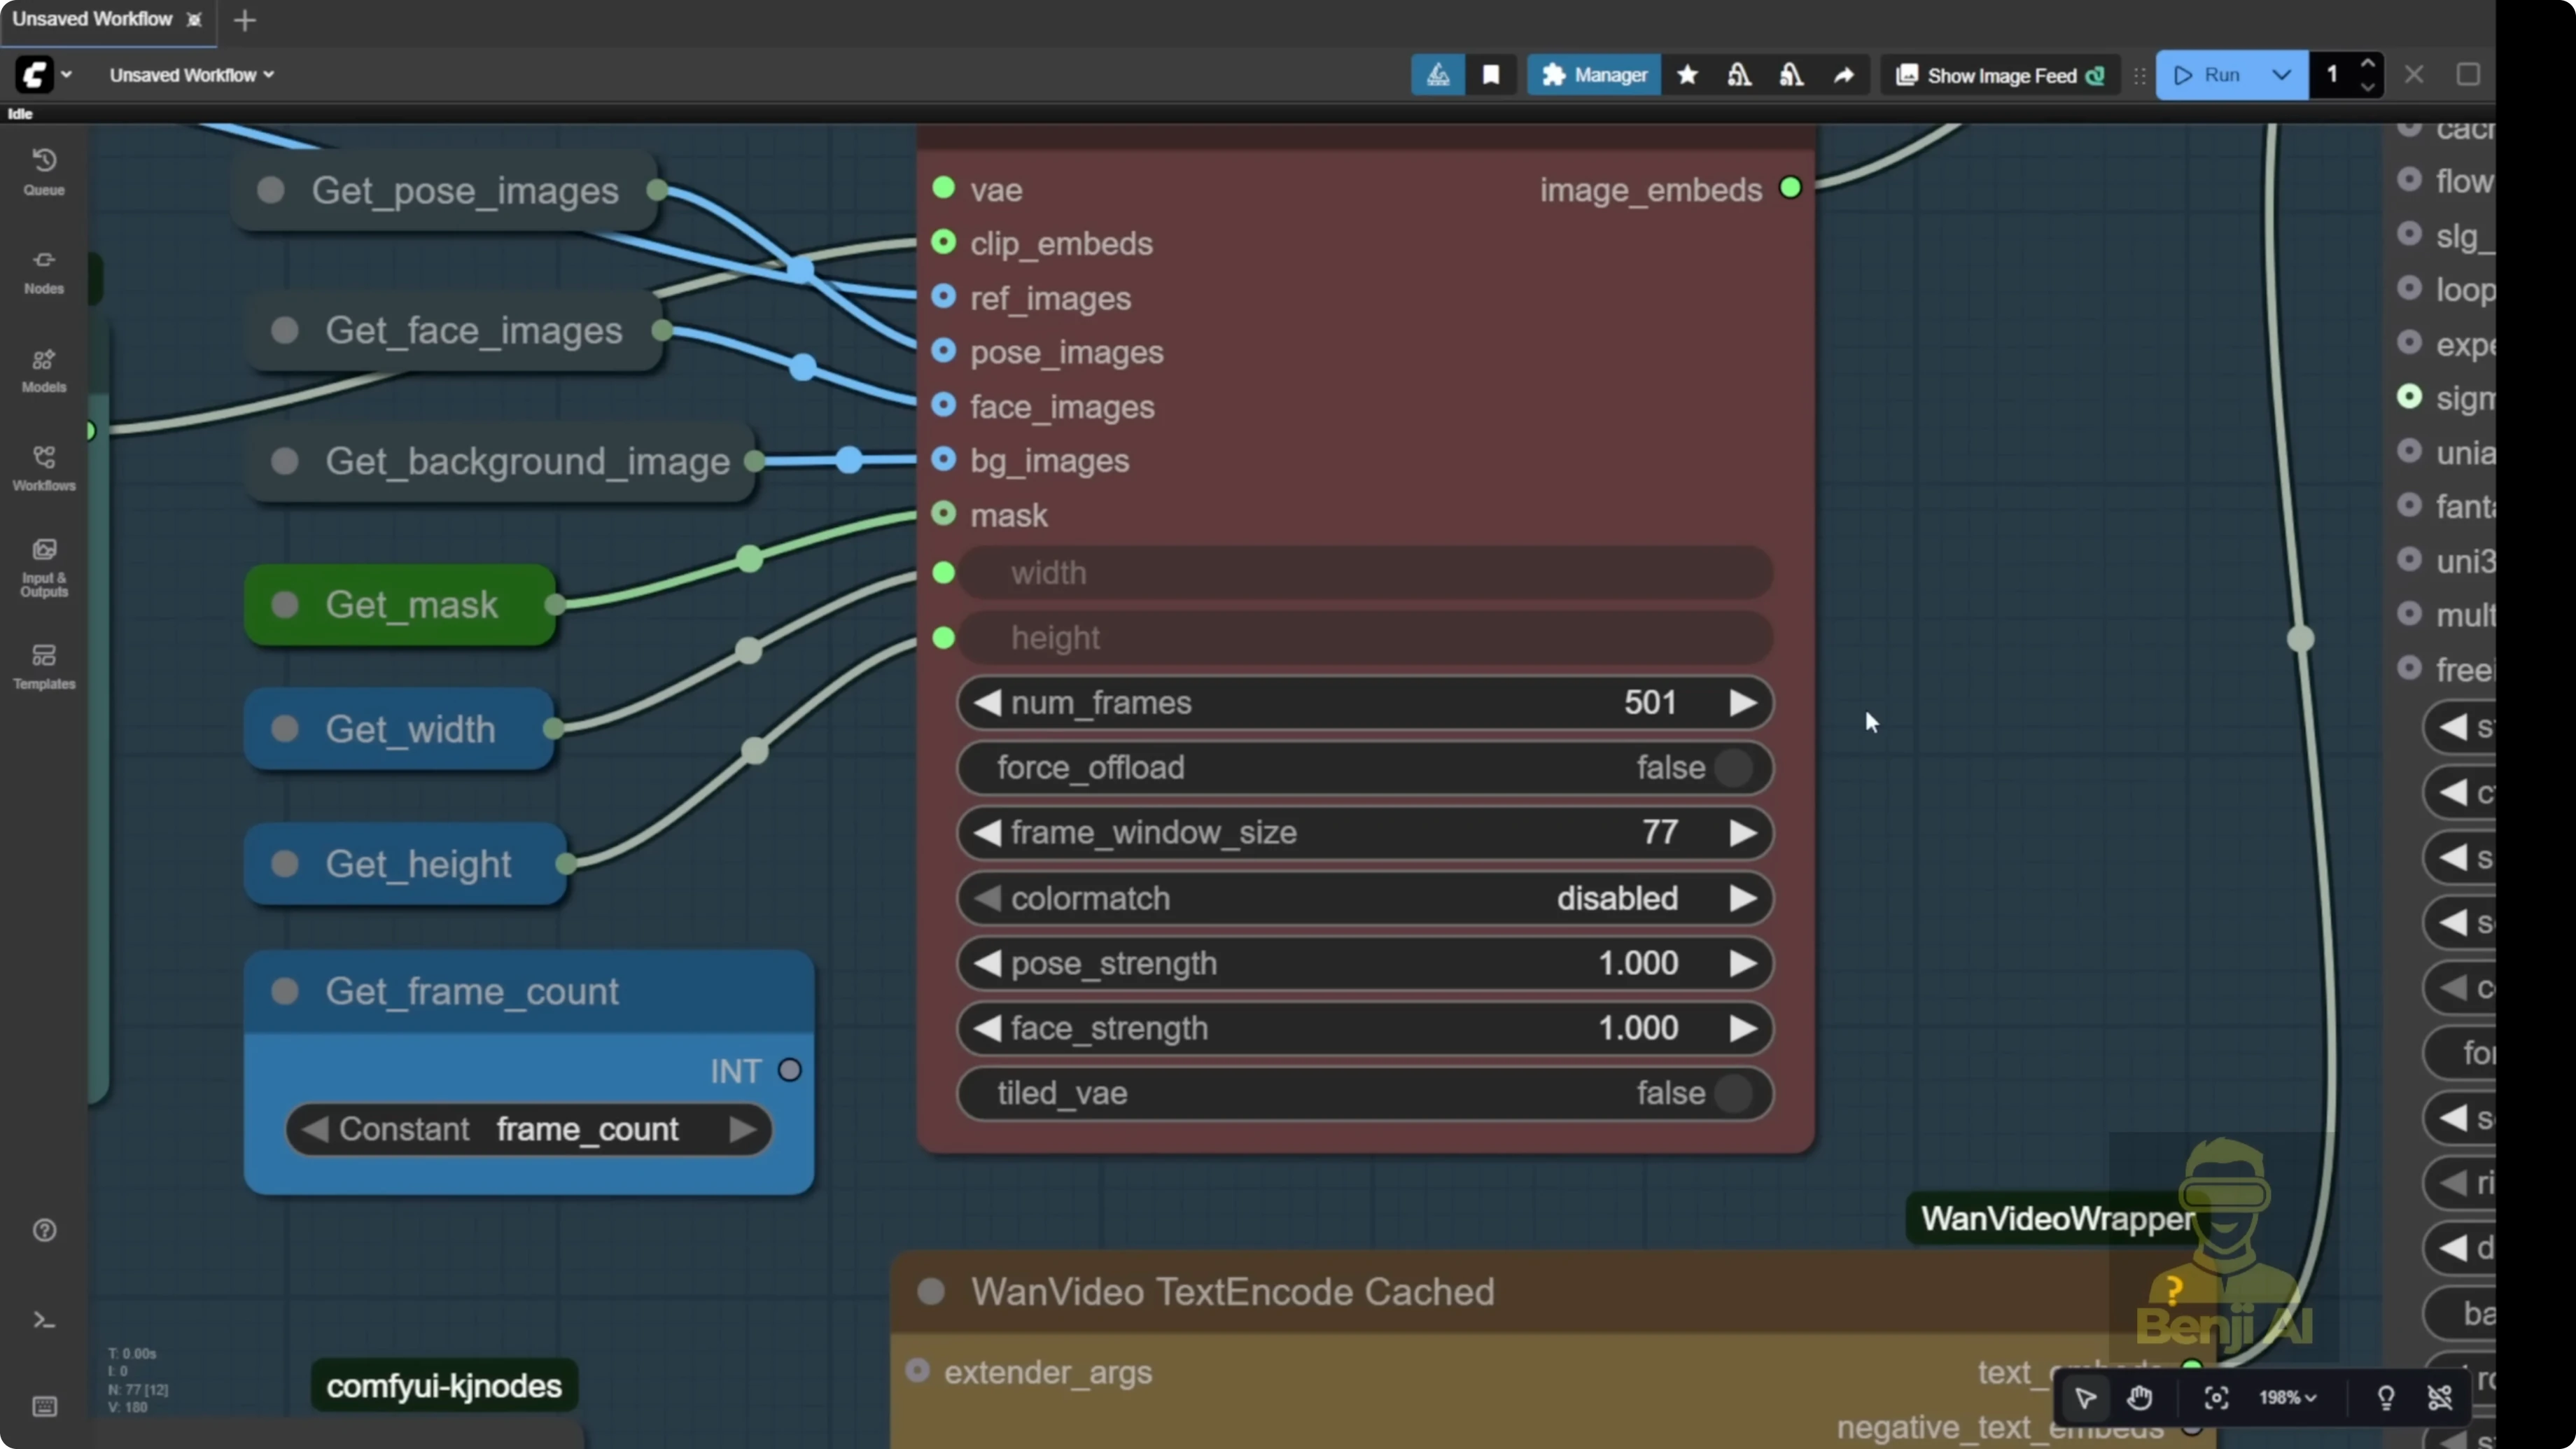Open the Run options dropdown arrow
The height and width of the screenshot is (1449, 2576).
[2281, 75]
